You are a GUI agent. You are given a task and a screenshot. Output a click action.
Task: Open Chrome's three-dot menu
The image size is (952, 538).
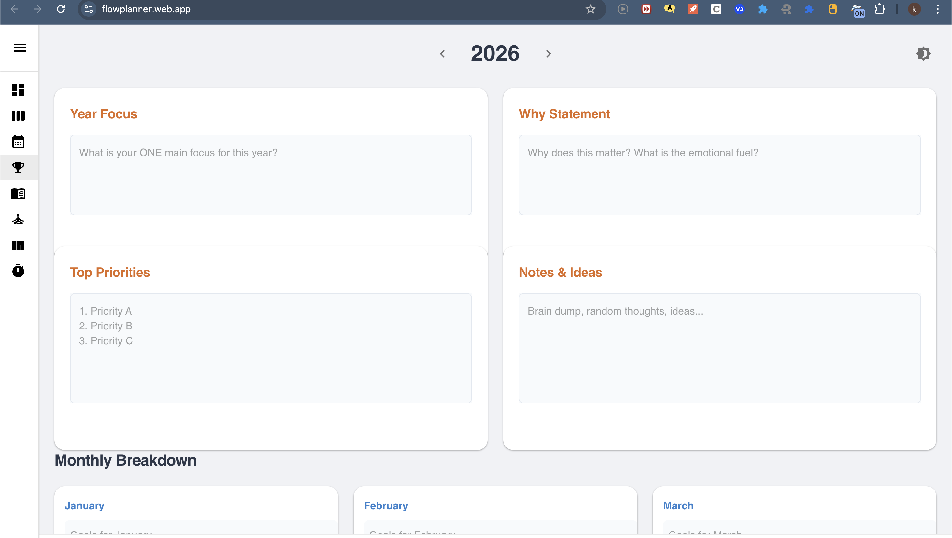pyautogui.click(x=937, y=9)
